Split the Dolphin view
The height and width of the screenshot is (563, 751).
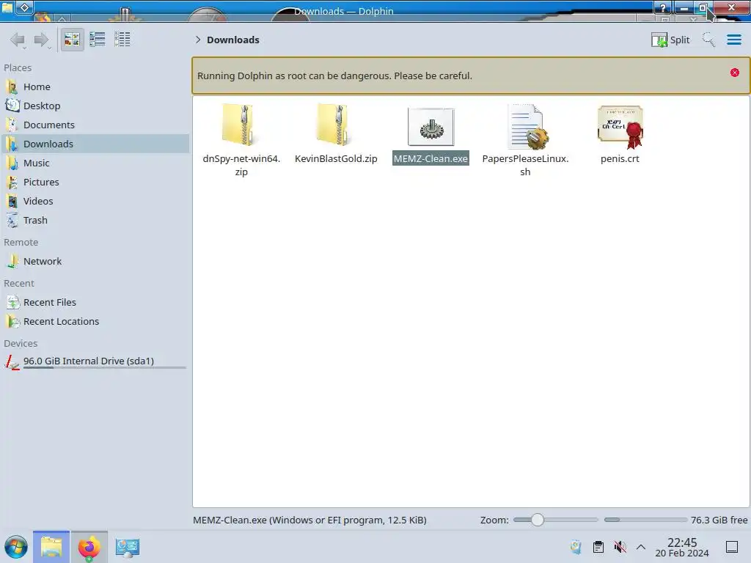670,40
